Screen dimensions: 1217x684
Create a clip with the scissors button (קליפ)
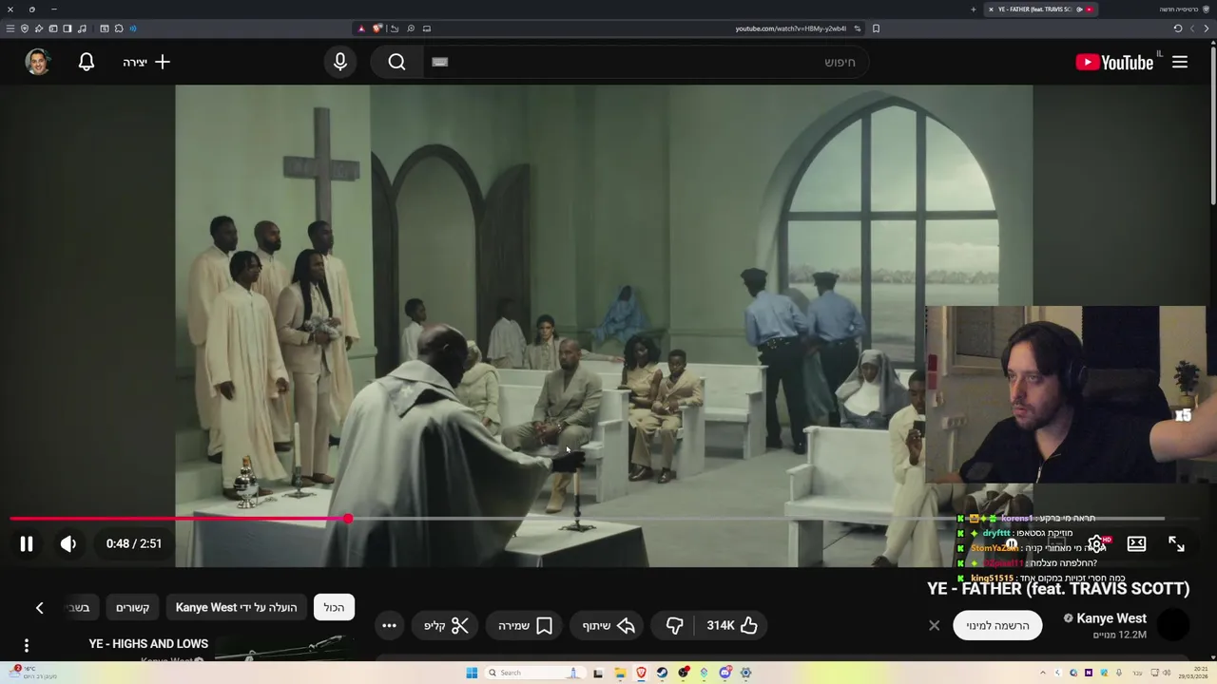pyautogui.click(x=447, y=625)
